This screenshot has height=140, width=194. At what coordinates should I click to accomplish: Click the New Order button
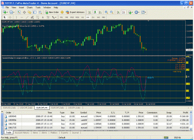52,12
